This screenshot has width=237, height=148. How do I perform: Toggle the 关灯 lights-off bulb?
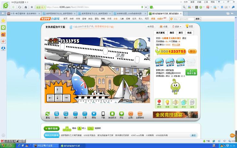[190, 26]
